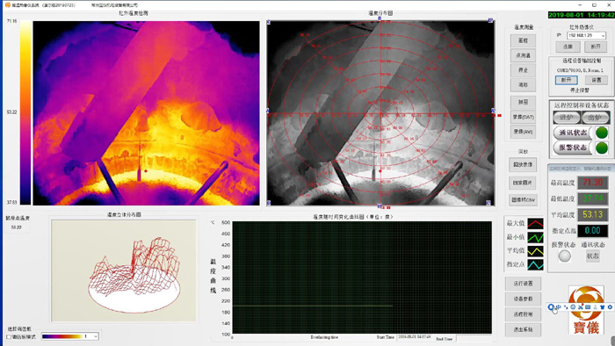615x346 pixels.
Task: Click the 停止 button under 温度测量
Action: [523, 70]
